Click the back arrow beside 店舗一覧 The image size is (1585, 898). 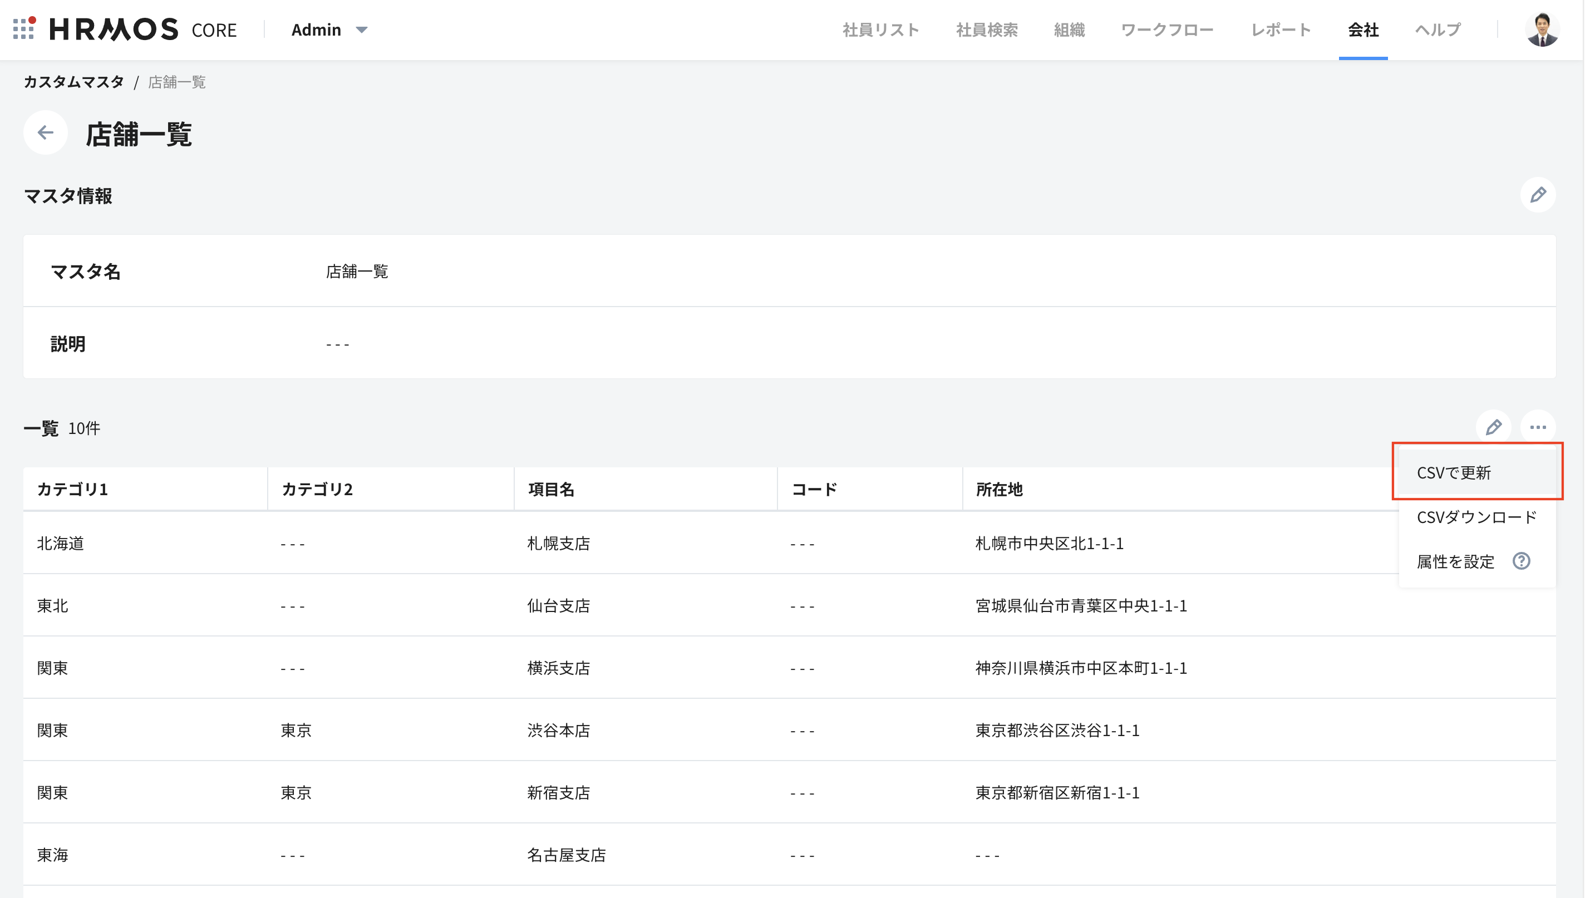46,132
